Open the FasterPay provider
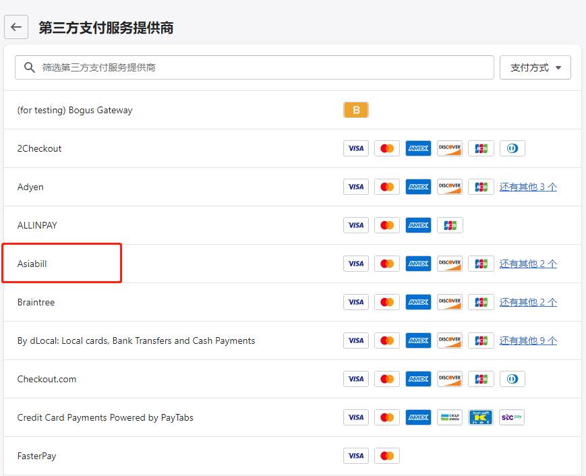This screenshot has height=476, width=586. tap(36, 456)
